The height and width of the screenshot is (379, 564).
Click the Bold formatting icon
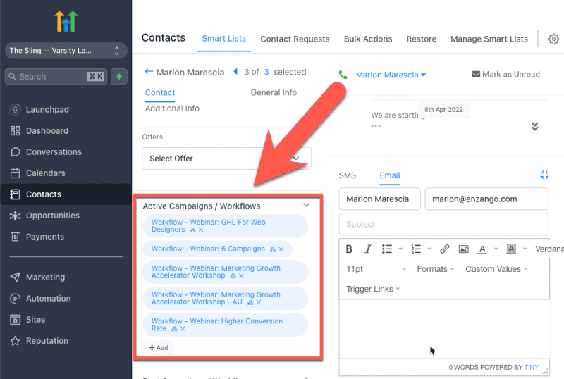tap(349, 249)
